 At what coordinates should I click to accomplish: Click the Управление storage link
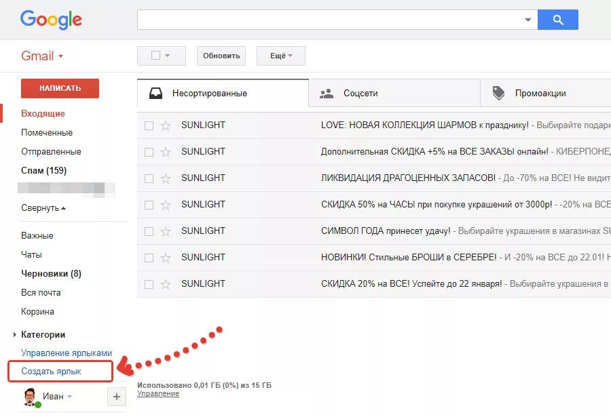[158, 394]
